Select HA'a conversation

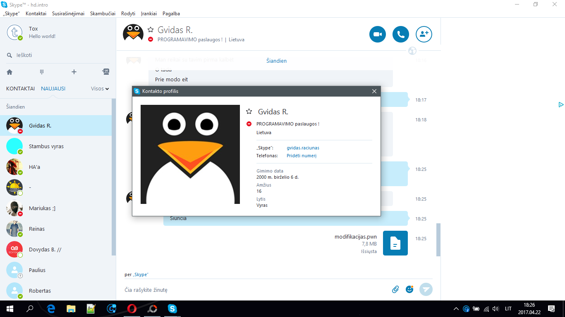click(56, 167)
